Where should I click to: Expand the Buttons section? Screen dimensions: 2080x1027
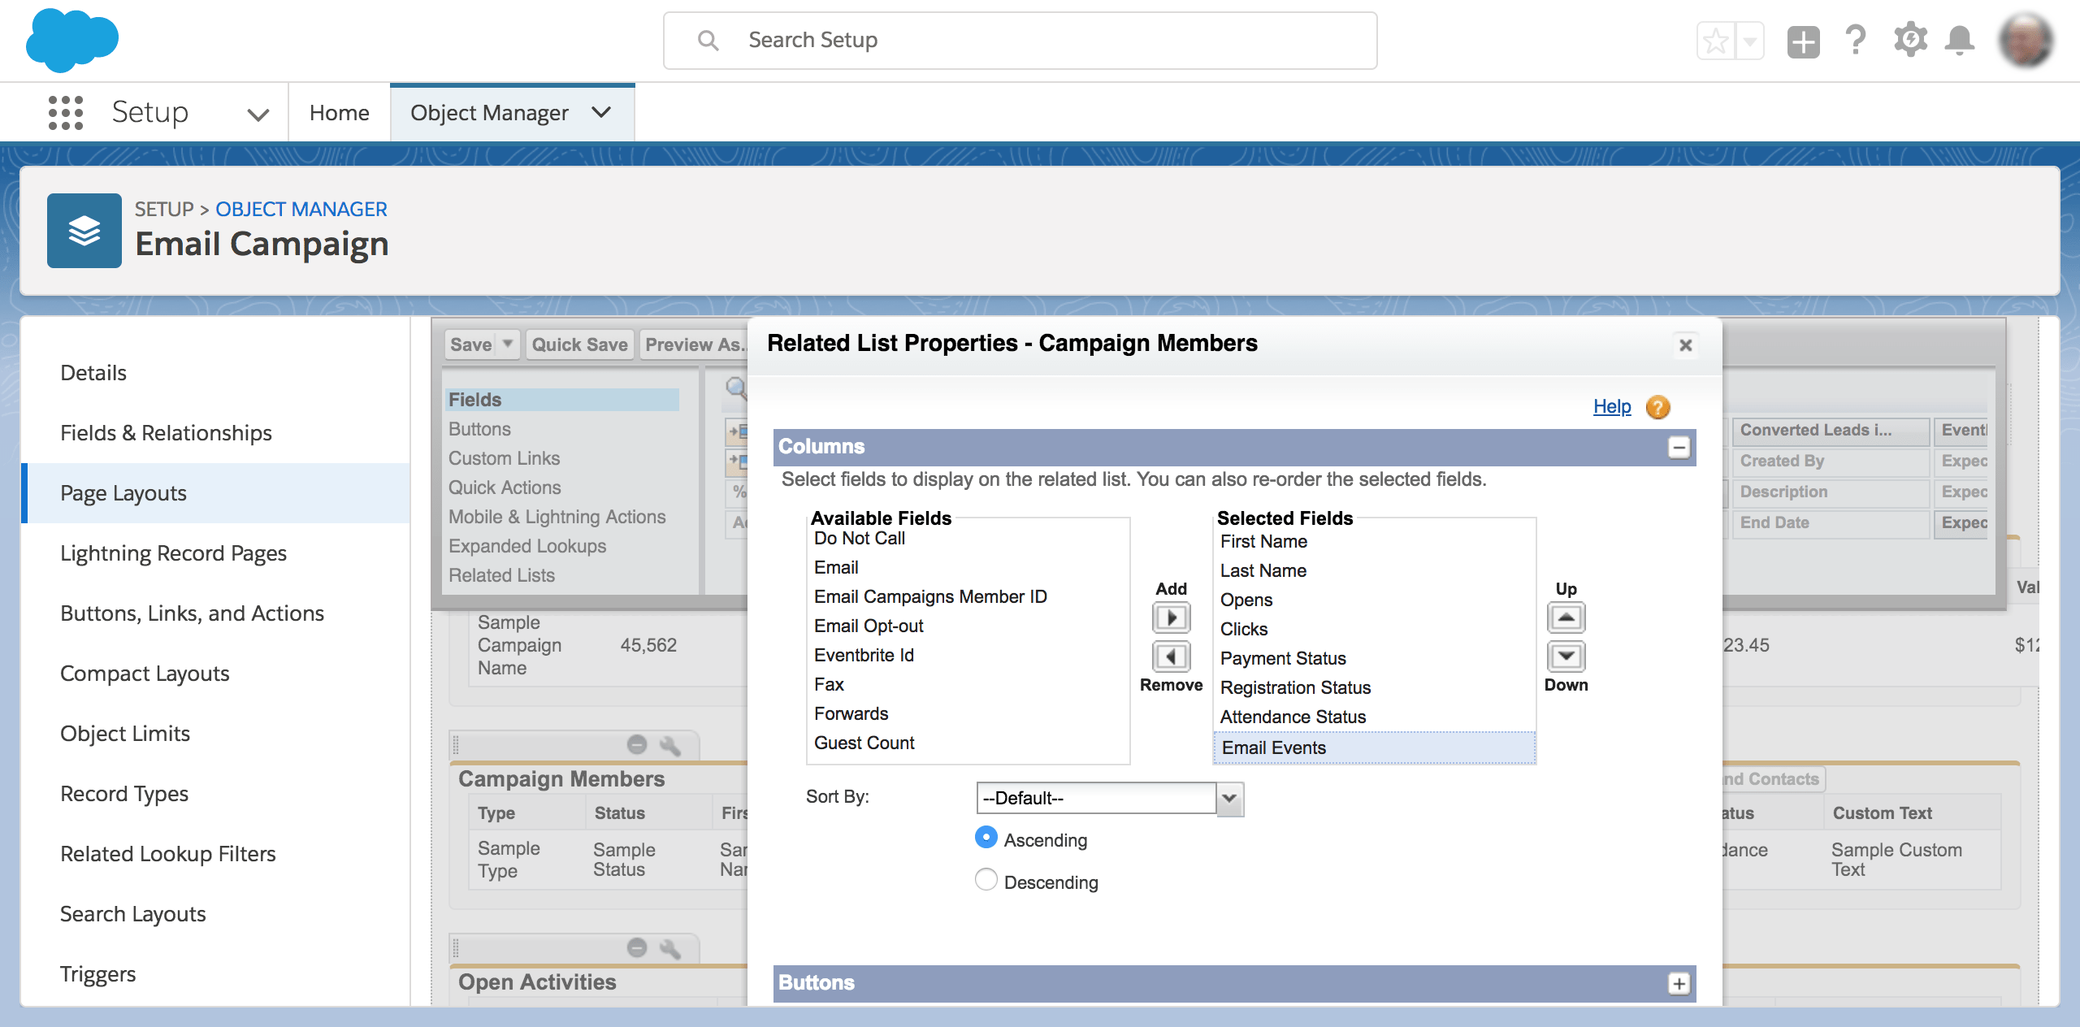[x=1678, y=983]
